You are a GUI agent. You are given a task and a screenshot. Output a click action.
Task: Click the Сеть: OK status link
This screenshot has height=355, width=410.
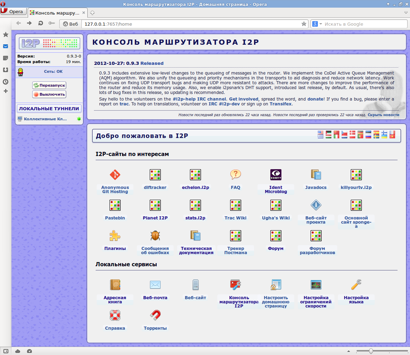pos(53,71)
